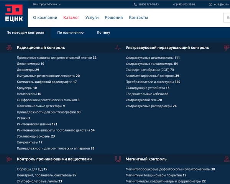This screenshot has height=184, width=230.
Task: Click the pulse icon beside Ультразвуковой неразрушающий контроль
Action: pos(118,48)
